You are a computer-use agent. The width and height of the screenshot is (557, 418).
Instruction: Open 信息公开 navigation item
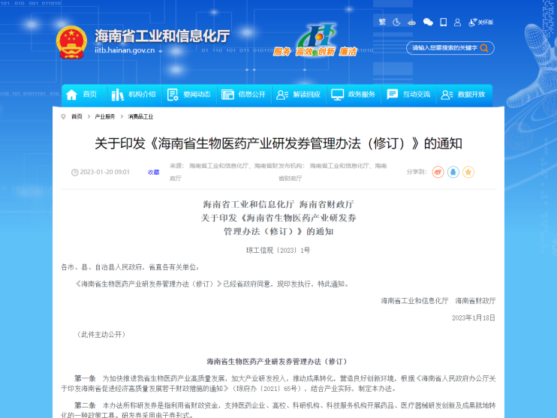click(244, 95)
